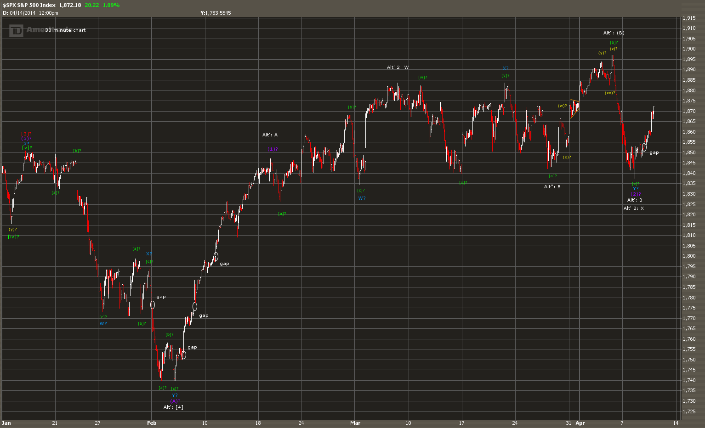The height and width of the screenshot is (428, 705).
Task: Click the gap circle on the Feb line
Action: [x=153, y=304]
